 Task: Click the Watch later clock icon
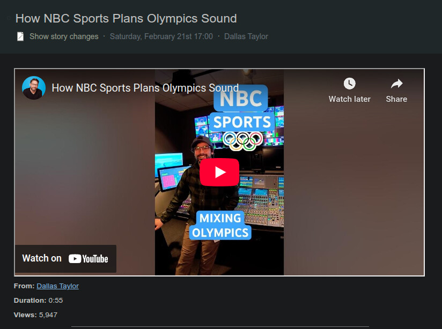pyautogui.click(x=350, y=84)
